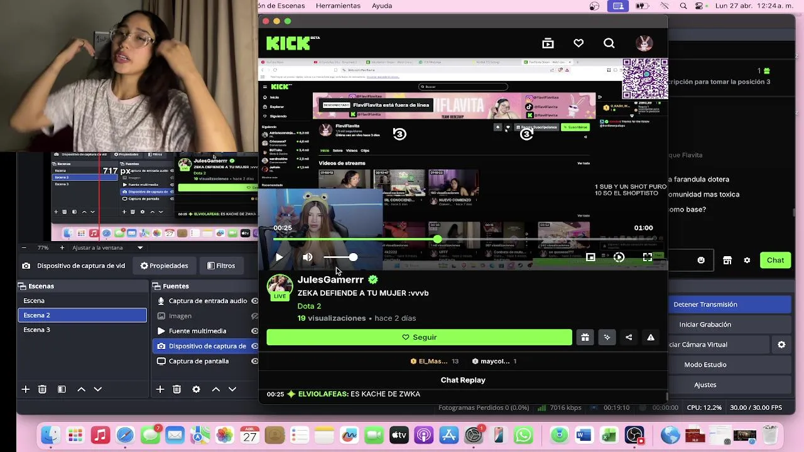Open scene filters icon in Escenas toolbar
This screenshot has width=804, height=452.
pos(62,389)
